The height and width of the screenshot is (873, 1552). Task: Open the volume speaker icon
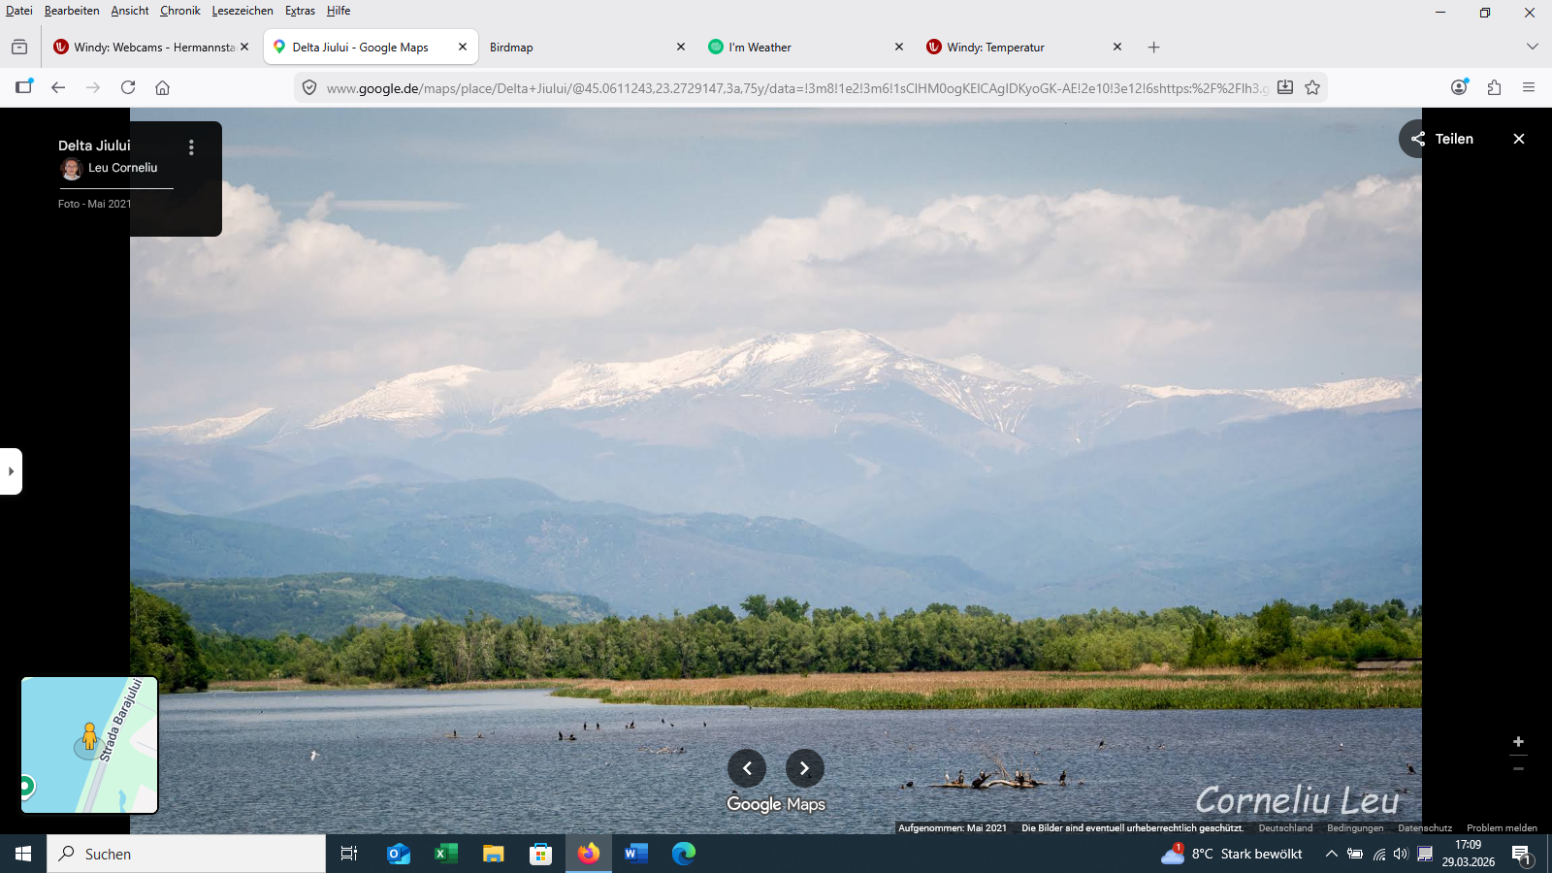tap(1401, 854)
